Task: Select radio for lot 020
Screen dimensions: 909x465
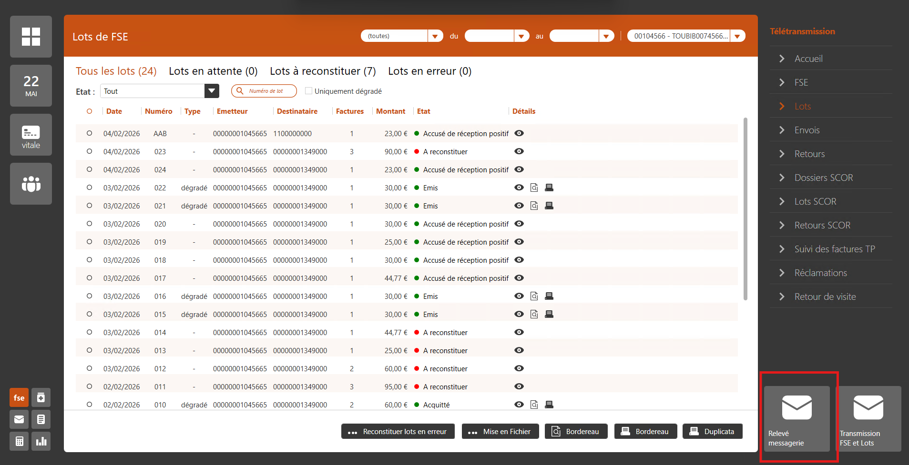Action: point(89,224)
